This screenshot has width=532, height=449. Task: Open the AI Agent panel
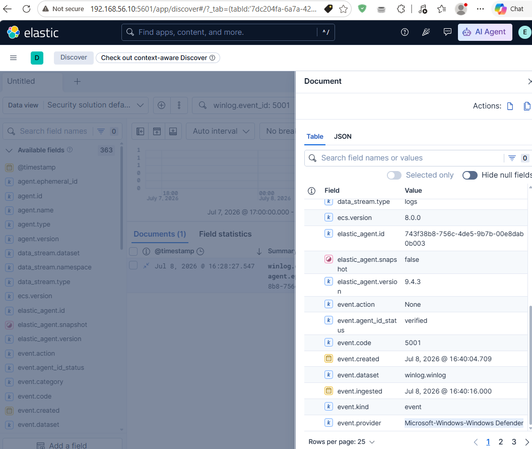[485, 32]
